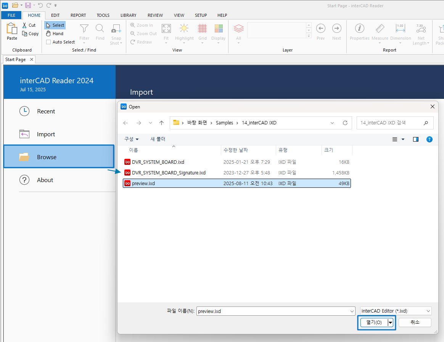444x342 pixels.
Task: Click the undo arrow in quick access toolbar
Action: pos(40,5)
